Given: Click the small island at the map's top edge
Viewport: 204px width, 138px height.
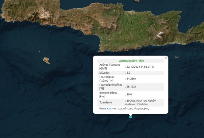Looking at the screenshot, I should tap(137, 1).
